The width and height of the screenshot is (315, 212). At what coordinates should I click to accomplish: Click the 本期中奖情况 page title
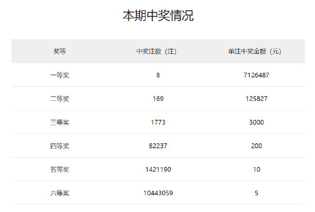pyautogui.click(x=157, y=16)
